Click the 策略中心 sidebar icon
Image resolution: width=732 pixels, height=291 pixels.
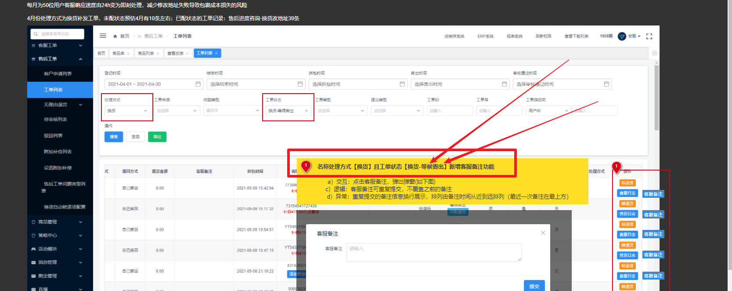33,236
